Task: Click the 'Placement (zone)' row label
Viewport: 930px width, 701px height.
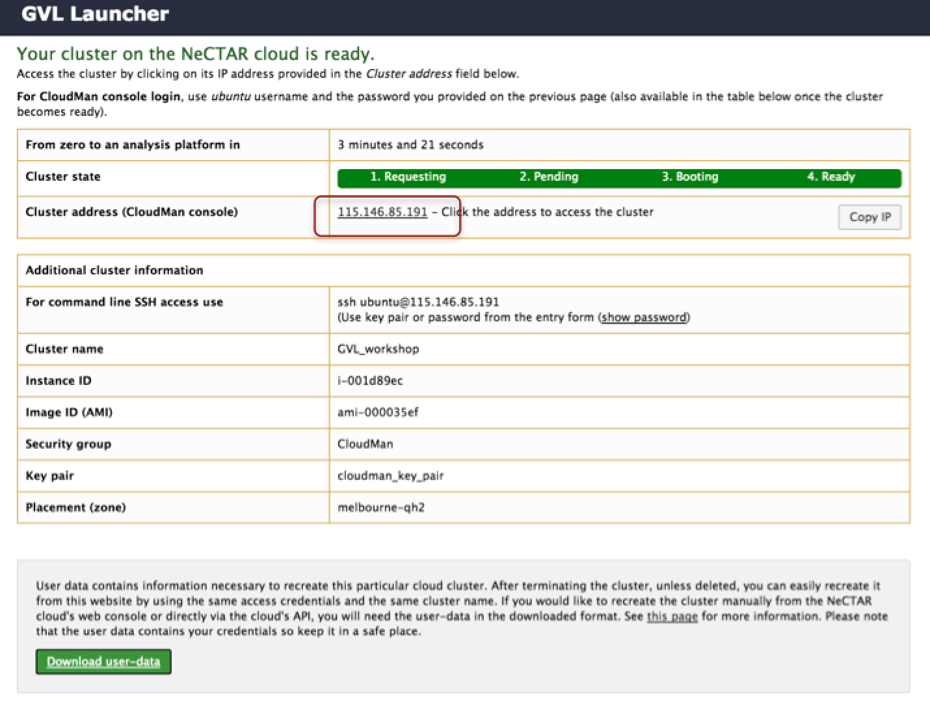Action: pyautogui.click(x=75, y=507)
